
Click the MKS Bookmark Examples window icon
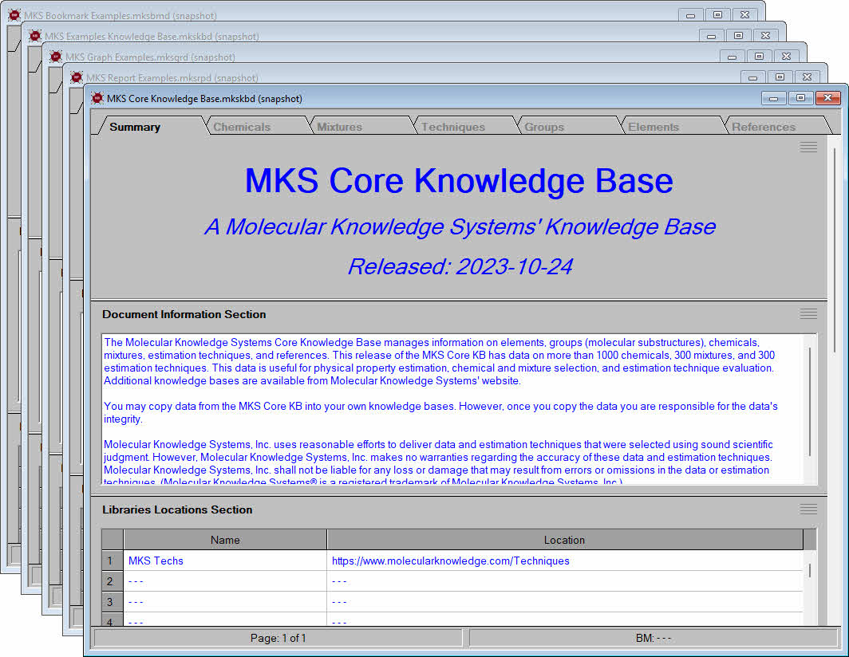[x=14, y=15]
